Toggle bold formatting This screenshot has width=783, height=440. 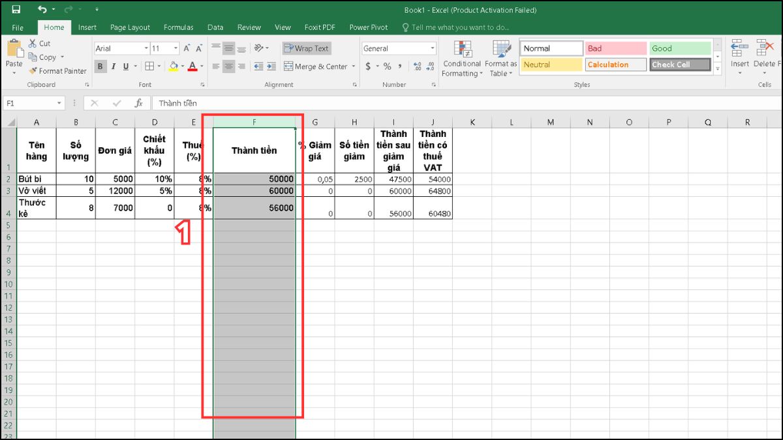99,66
